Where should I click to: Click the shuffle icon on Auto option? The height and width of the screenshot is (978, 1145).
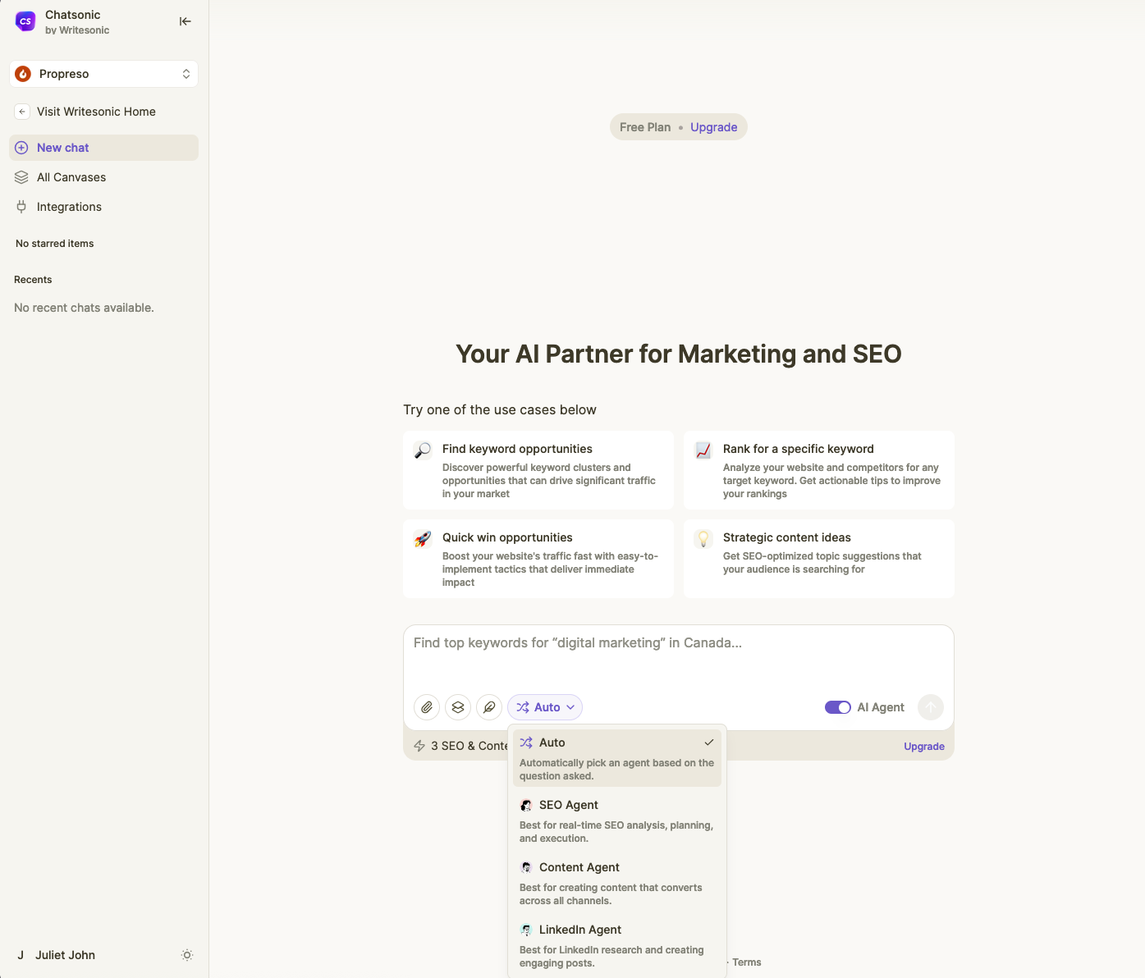tap(526, 743)
